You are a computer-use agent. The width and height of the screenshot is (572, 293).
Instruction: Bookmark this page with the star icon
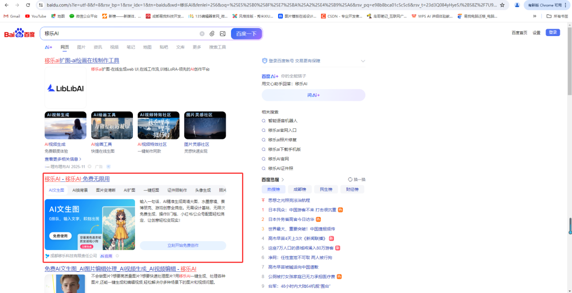[x=502, y=5]
